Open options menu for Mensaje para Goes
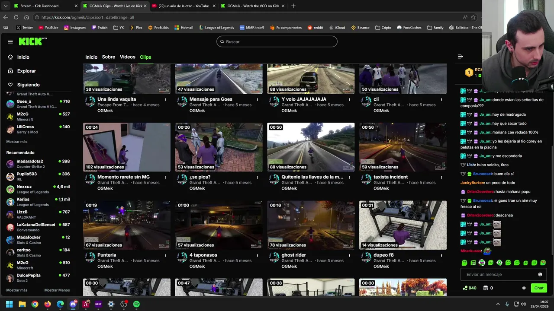Image resolution: width=554 pixels, height=311 pixels. click(x=257, y=99)
